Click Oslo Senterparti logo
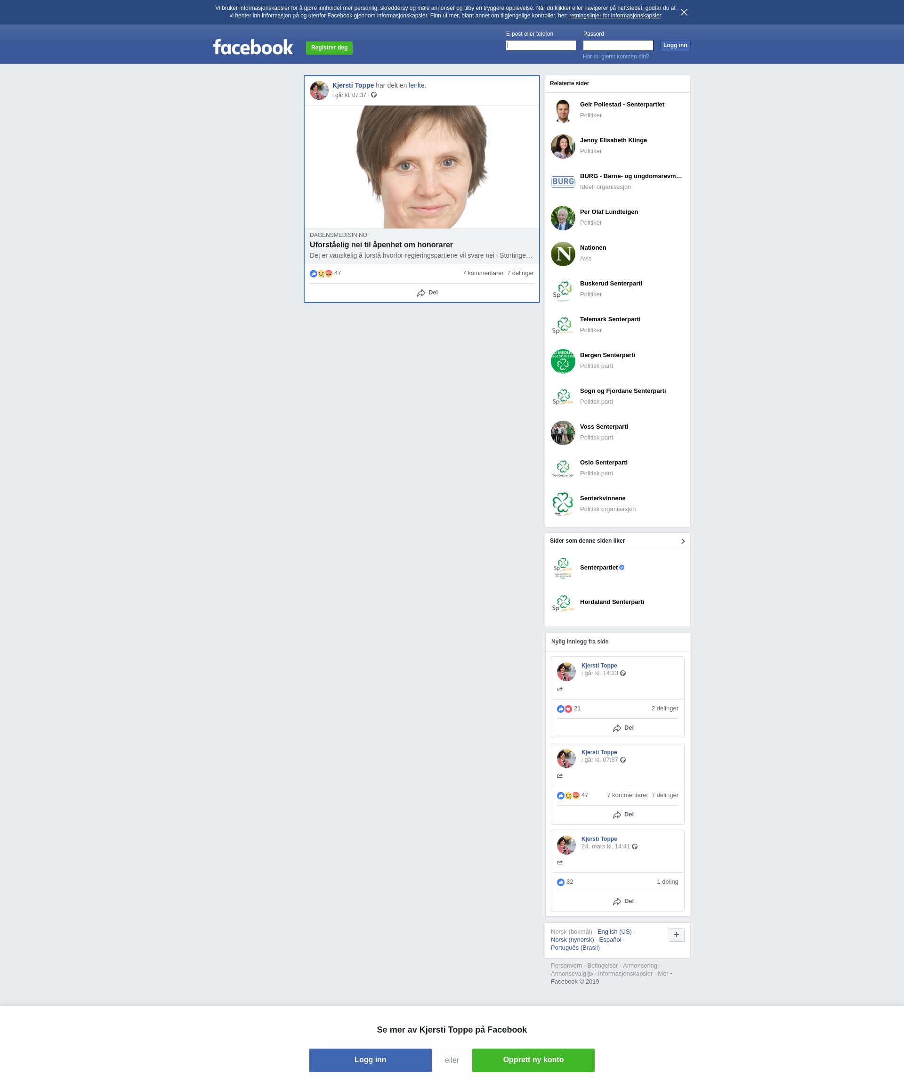The height and width of the screenshot is (1091, 904). click(563, 469)
